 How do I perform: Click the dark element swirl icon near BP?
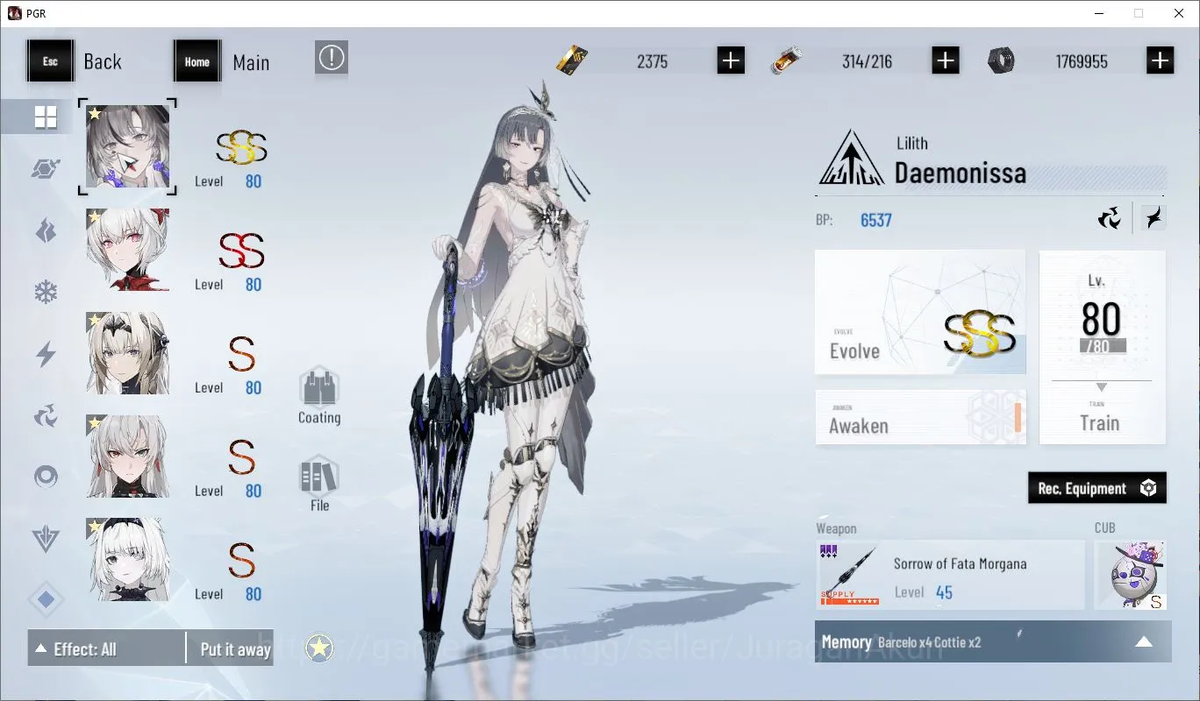[x=1110, y=219]
